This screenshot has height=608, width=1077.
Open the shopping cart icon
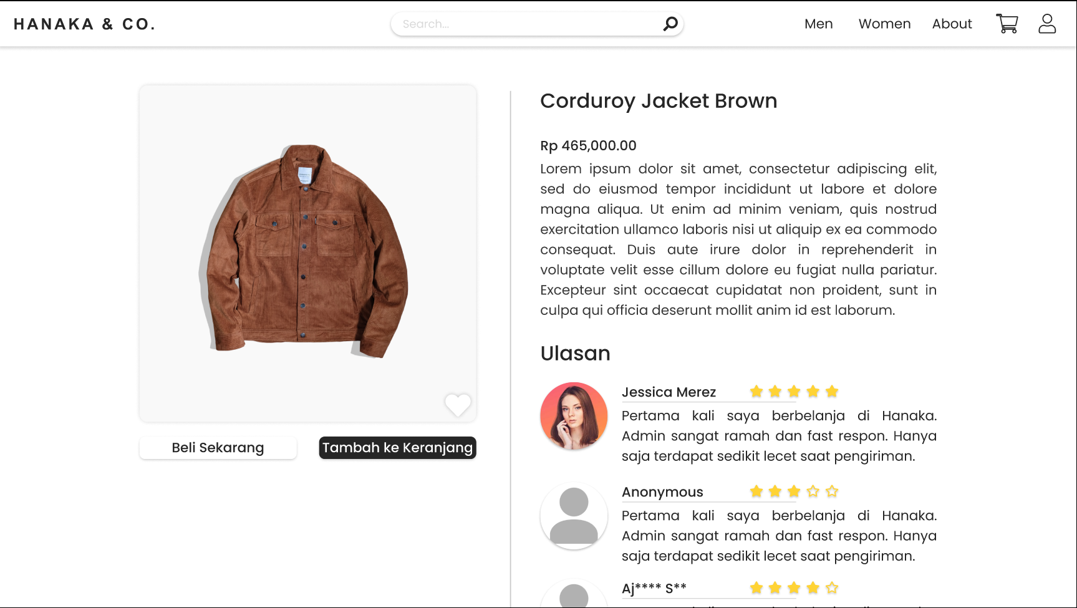[x=1007, y=24]
